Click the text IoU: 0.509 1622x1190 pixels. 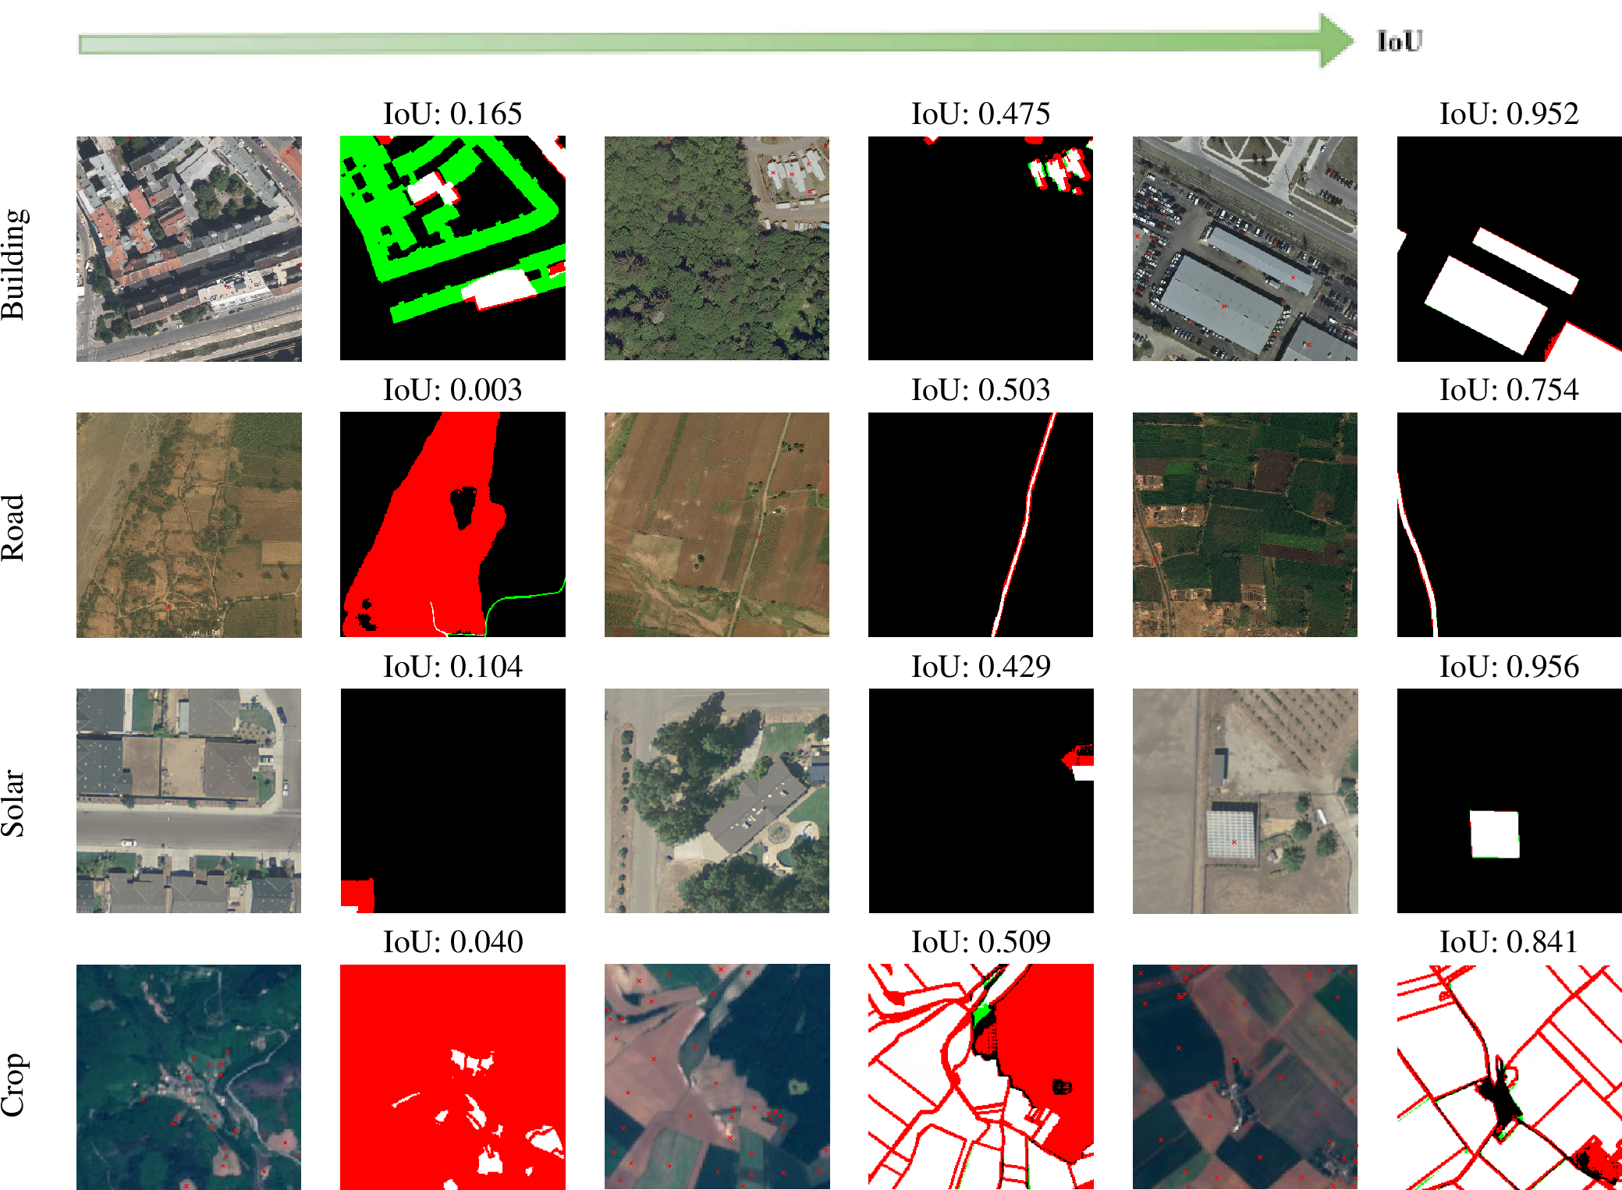point(981,942)
